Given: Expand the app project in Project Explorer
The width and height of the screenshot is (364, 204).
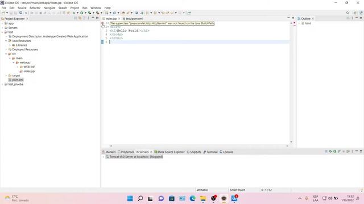Looking at the screenshot, I should (x=2, y=23).
